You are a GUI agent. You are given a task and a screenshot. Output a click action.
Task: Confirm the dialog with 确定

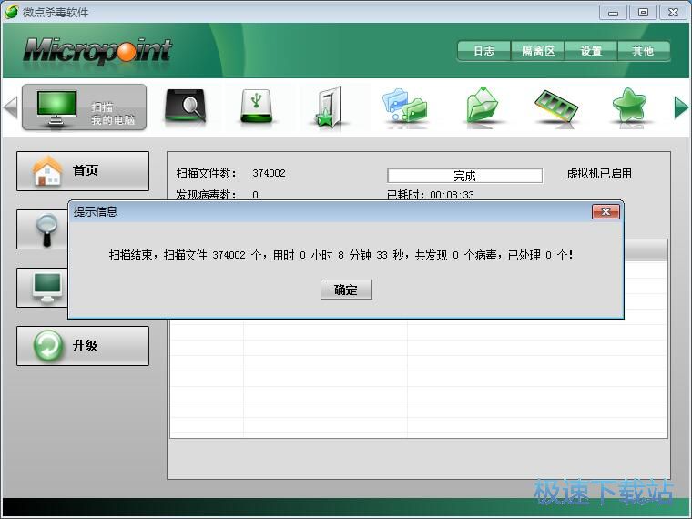click(x=346, y=290)
